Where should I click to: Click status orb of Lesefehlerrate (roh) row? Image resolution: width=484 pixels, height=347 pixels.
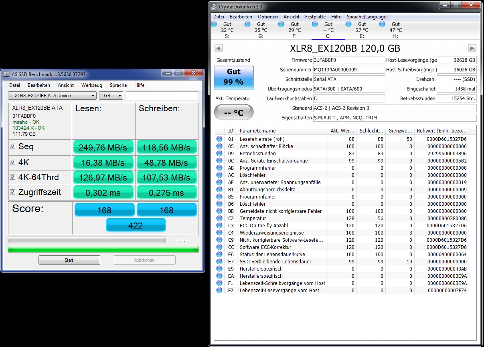[219, 139]
